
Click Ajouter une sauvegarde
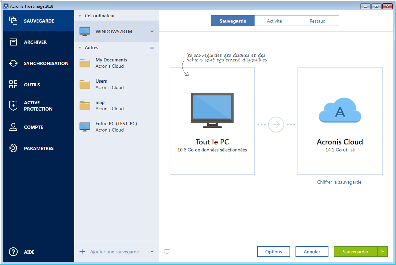coord(114,252)
